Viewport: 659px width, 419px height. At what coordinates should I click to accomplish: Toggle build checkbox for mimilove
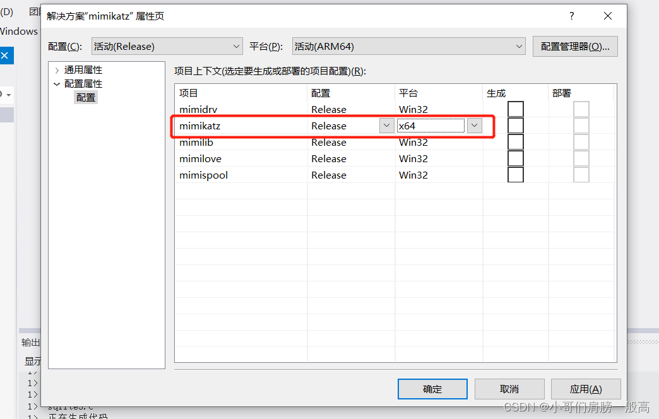click(x=516, y=158)
